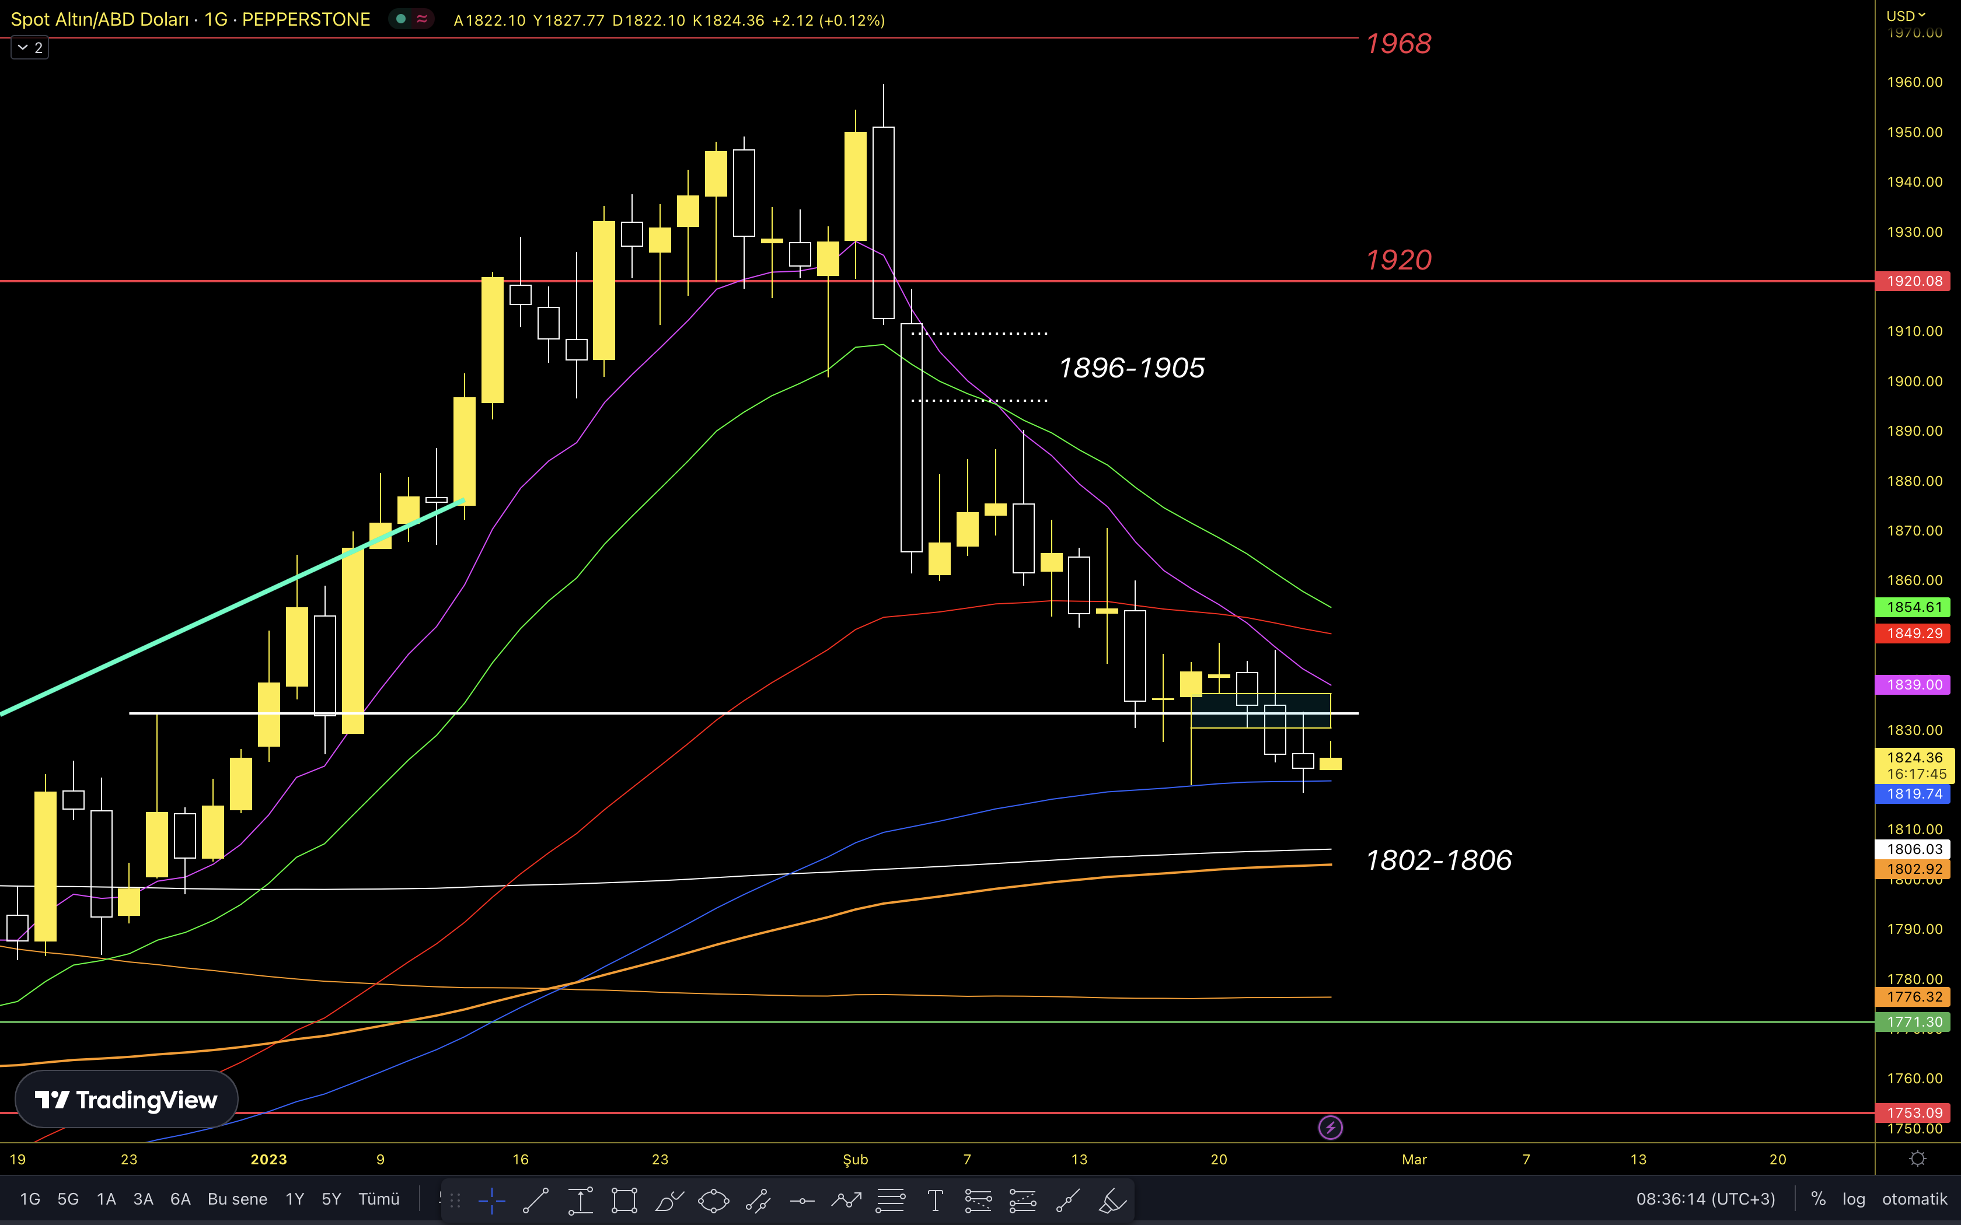This screenshot has width=1961, height=1225.
Task: Click the green 1771.30 price label
Action: [x=1914, y=1023]
